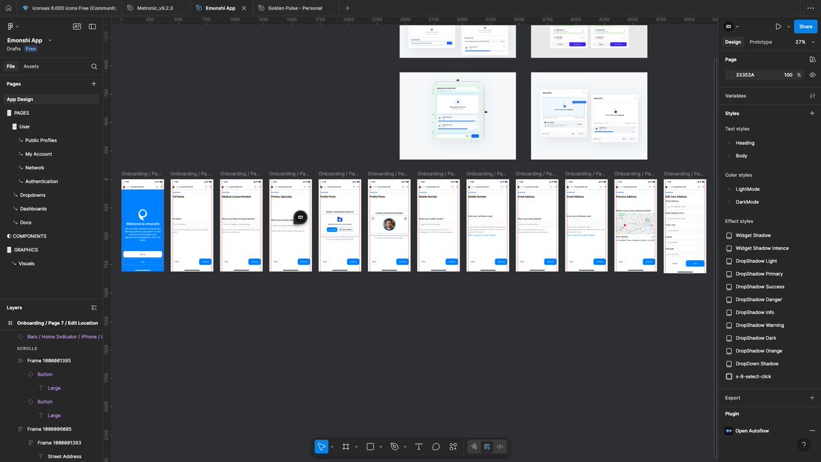
Task: Open the Actions/components tool
Action: coord(453,447)
